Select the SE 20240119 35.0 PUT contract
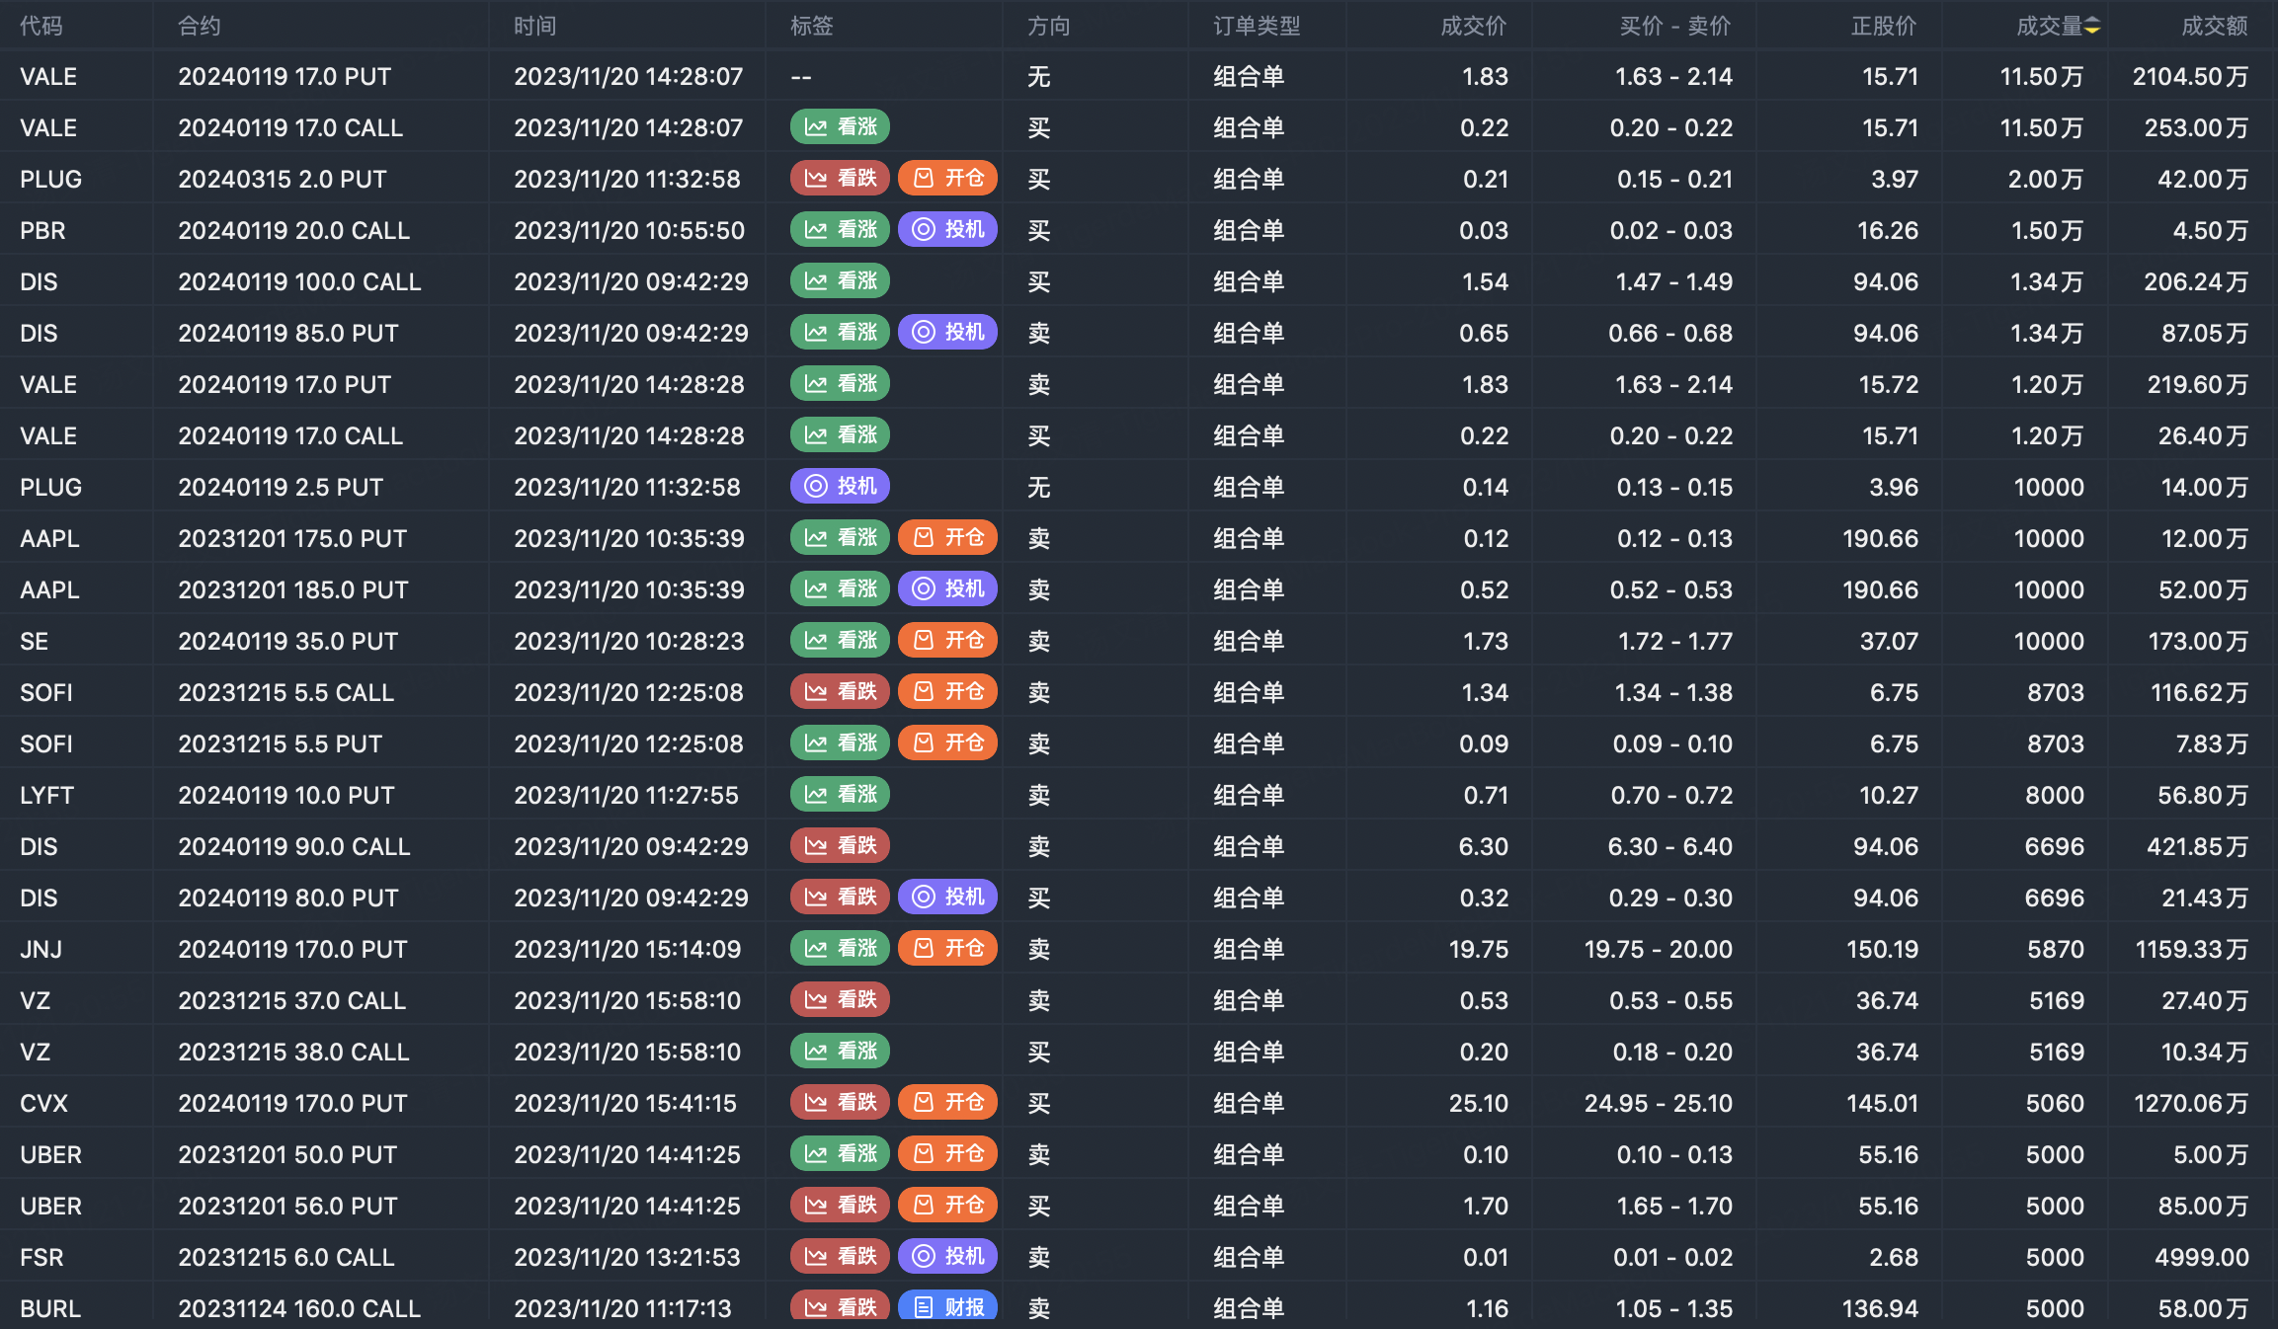Viewport: 2278px width, 1329px height. coord(287,641)
